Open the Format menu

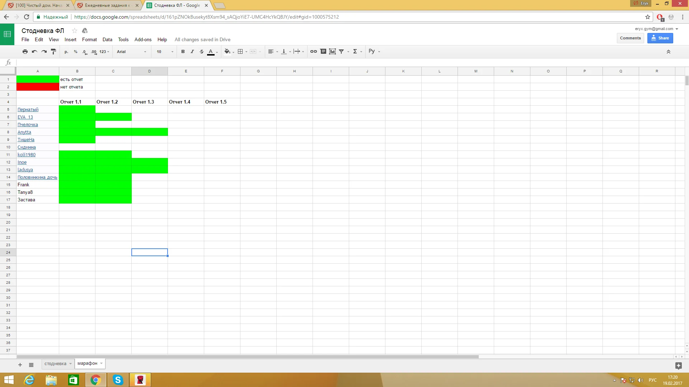(89, 39)
